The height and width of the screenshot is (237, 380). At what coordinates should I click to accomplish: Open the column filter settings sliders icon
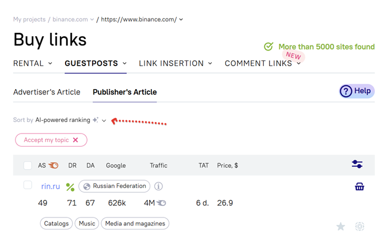(x=357, y=165)
